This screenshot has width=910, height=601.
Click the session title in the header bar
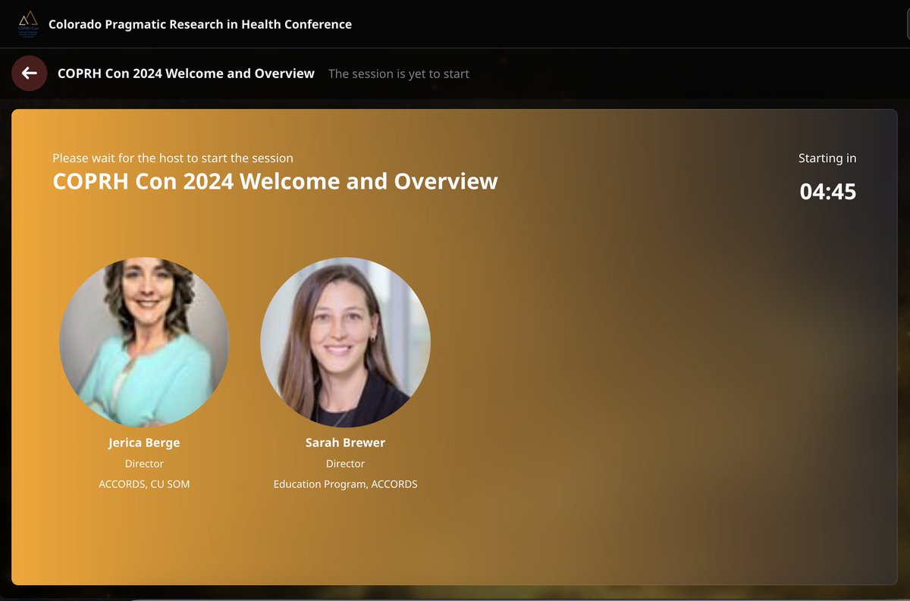186,74
